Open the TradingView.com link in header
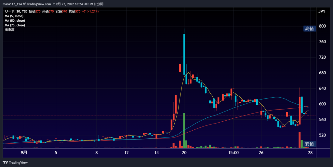333x167 pixels. coord(39,4)
